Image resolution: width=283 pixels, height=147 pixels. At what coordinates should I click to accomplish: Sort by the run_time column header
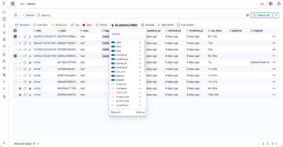pyautogui.click(x=215, y=30)
